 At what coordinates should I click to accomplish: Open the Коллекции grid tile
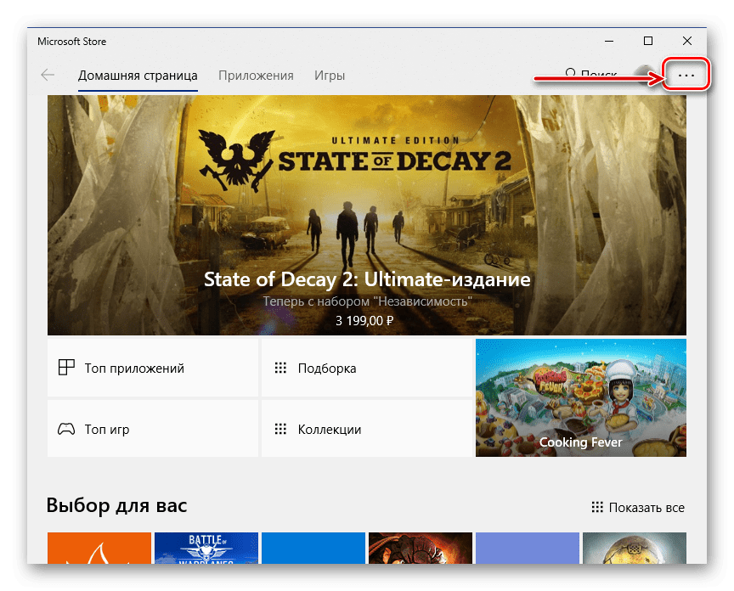click(366, 430)
